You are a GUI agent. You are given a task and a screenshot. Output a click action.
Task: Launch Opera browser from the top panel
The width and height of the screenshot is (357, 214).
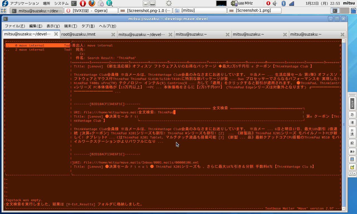pyautogui.click(x=83, y=3)
